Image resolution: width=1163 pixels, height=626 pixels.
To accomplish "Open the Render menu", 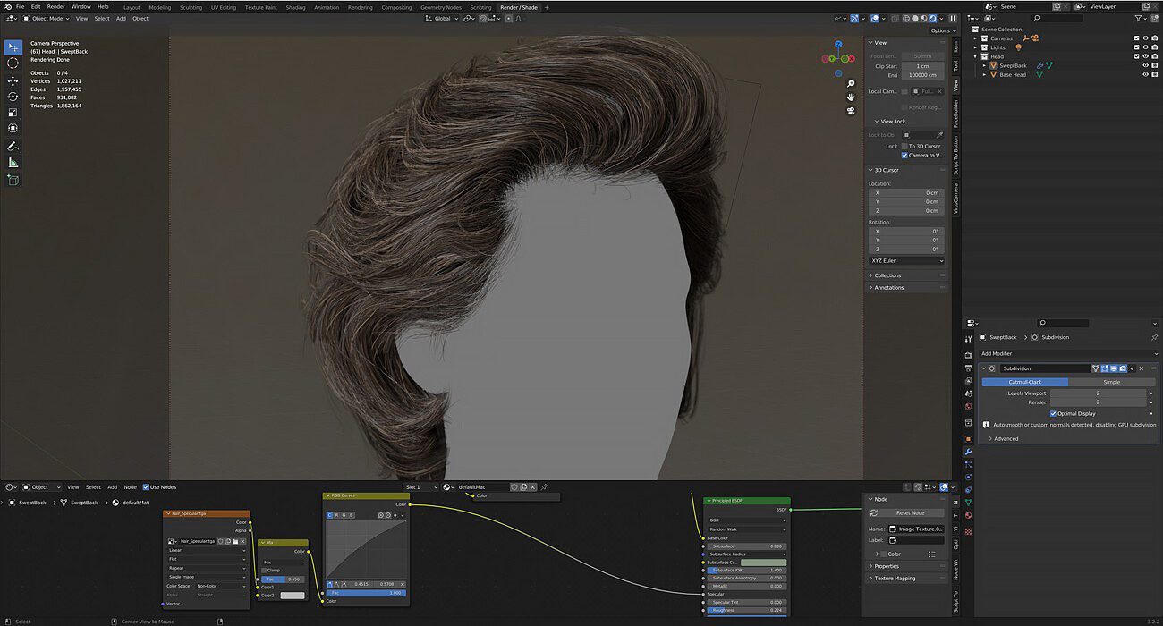I will coord(55,7).
